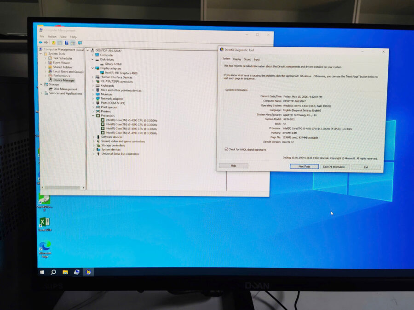Select the Printers category icon
The image size is (414, 310).
point(98,111)
